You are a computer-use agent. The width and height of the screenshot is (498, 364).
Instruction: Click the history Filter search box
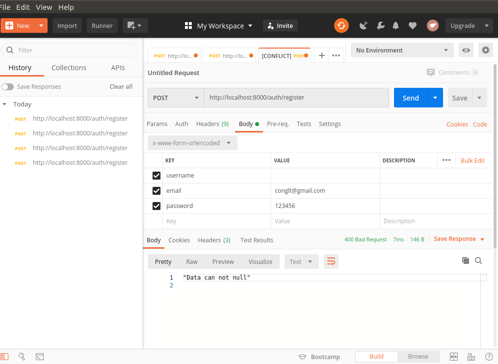tap(69, 50)
